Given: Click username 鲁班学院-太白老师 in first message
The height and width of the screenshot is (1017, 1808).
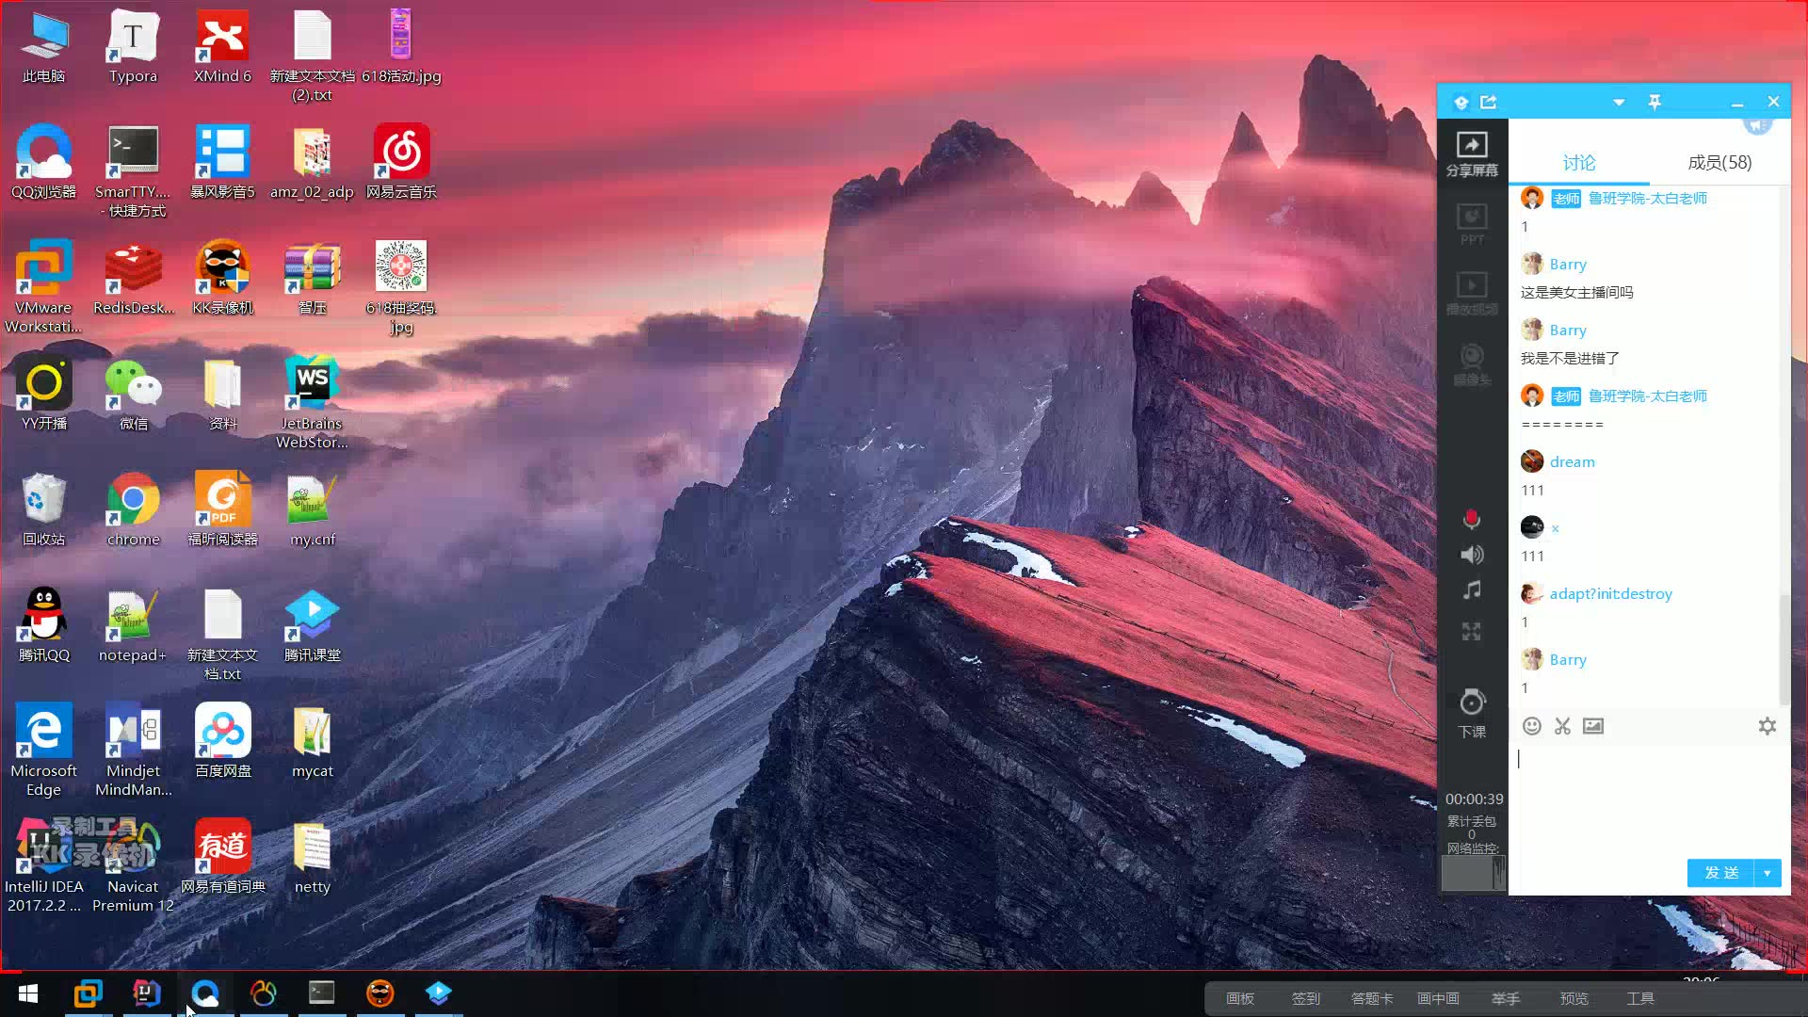Looking at the screenshot, I should coord(1648,199).
